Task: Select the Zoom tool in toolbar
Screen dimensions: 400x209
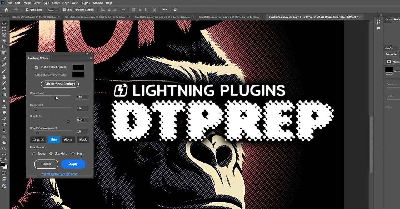Action: (x=4, y=148)
